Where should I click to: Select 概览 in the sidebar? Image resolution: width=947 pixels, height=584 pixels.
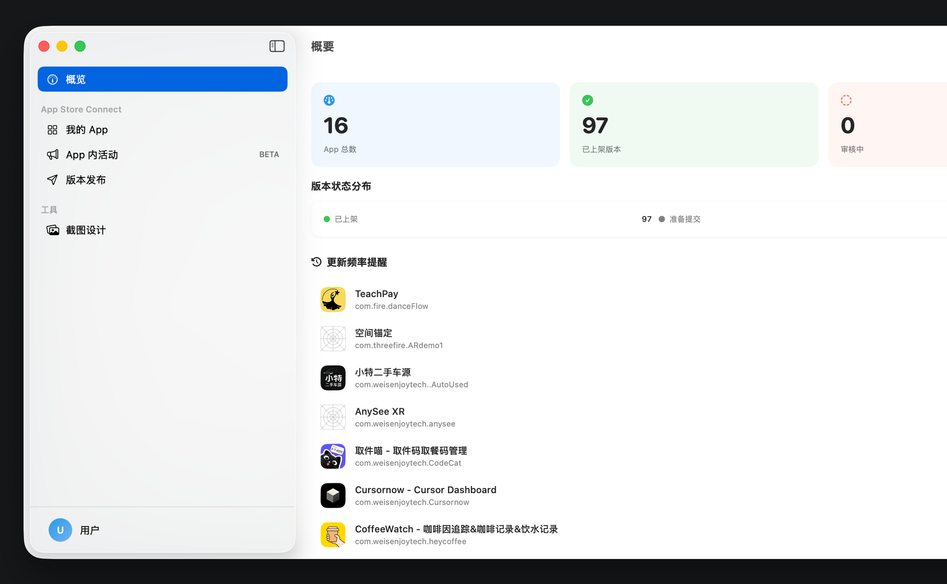(x=162, y=79)
